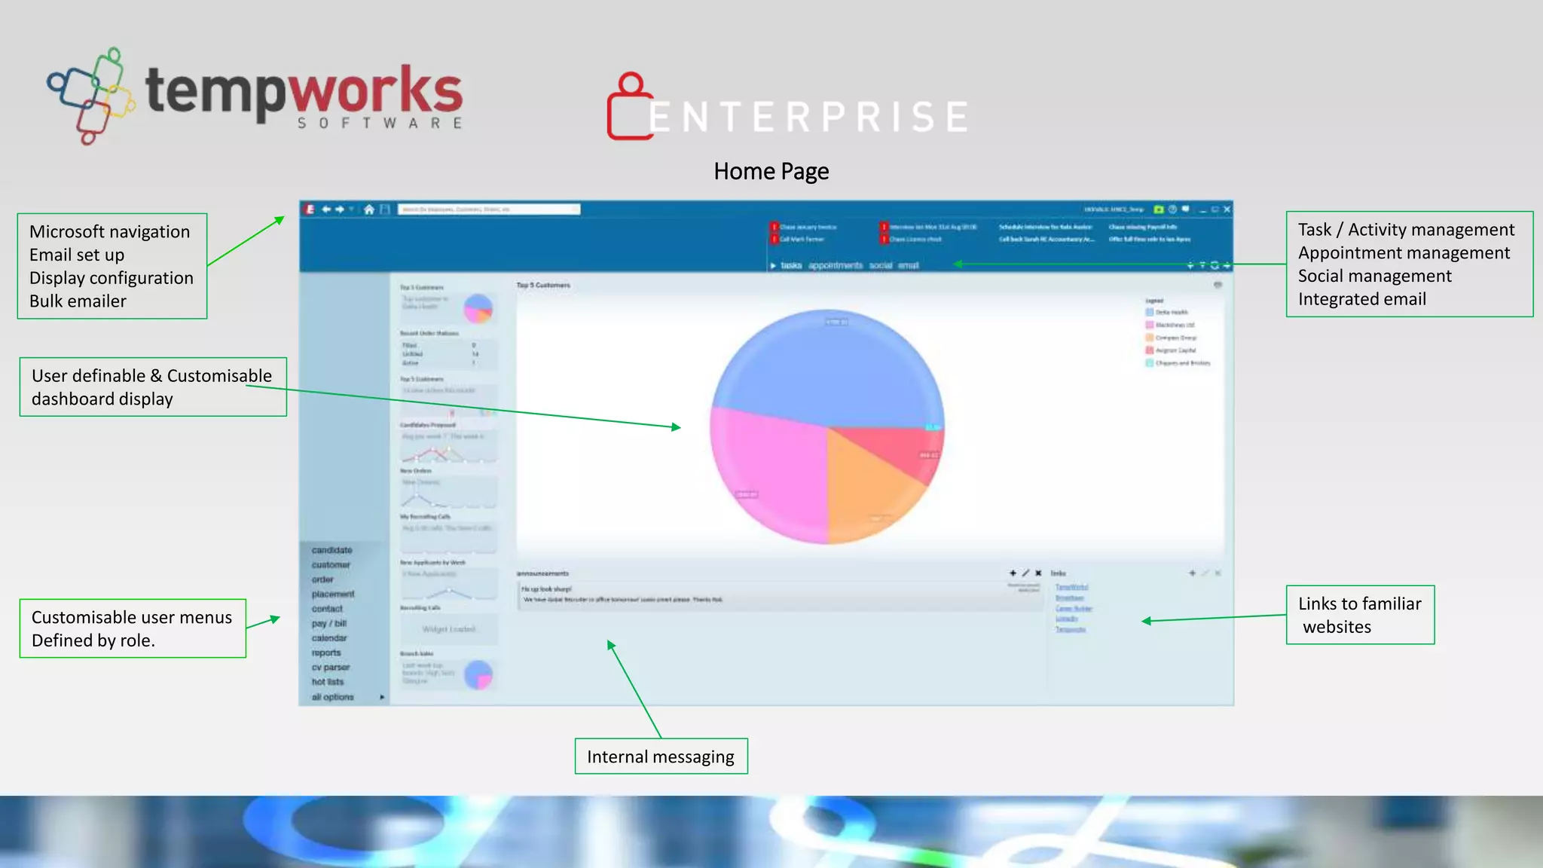
Task: Go to the Home page via the house icon
Action: click(369, 209)
